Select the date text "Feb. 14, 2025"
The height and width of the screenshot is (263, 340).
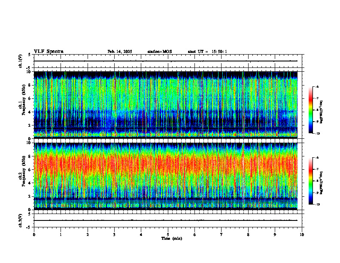[x=120, y=52]
